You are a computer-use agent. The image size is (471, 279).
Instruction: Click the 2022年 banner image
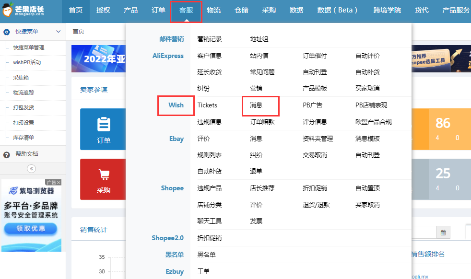pos(98,58)
